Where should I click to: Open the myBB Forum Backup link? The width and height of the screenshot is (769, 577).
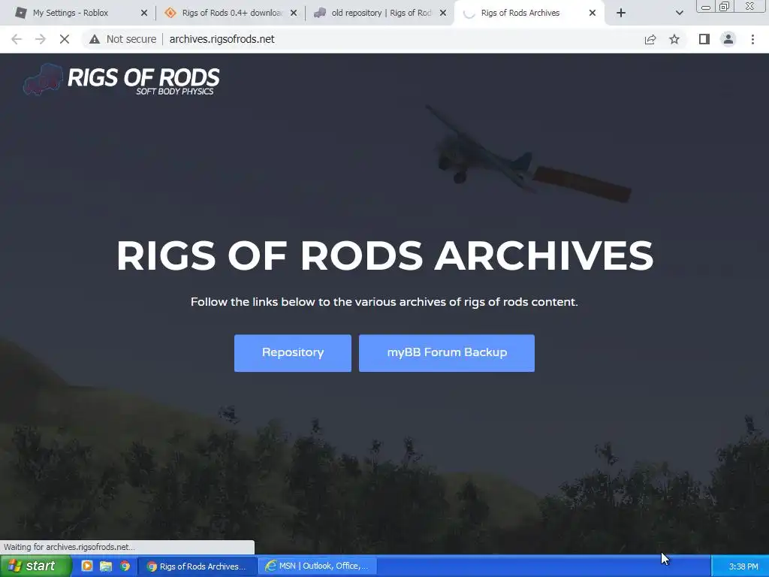446,353
